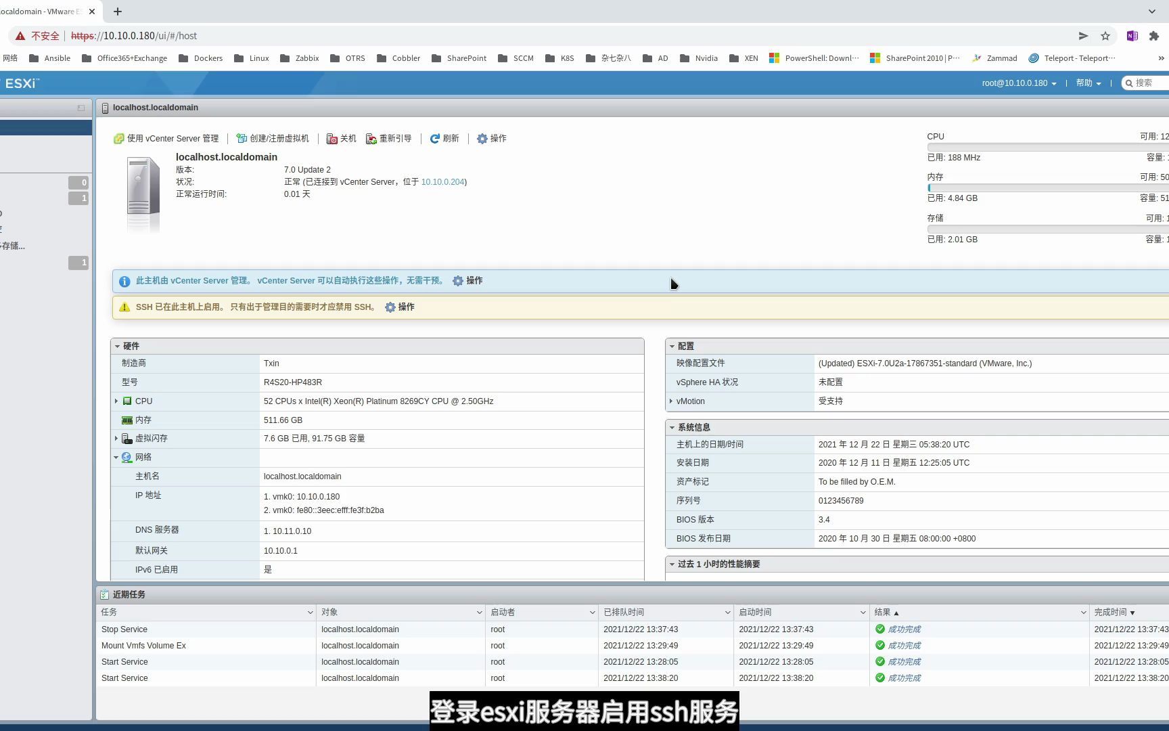Open the PowerShell Download bookmark

click(814, 58)
